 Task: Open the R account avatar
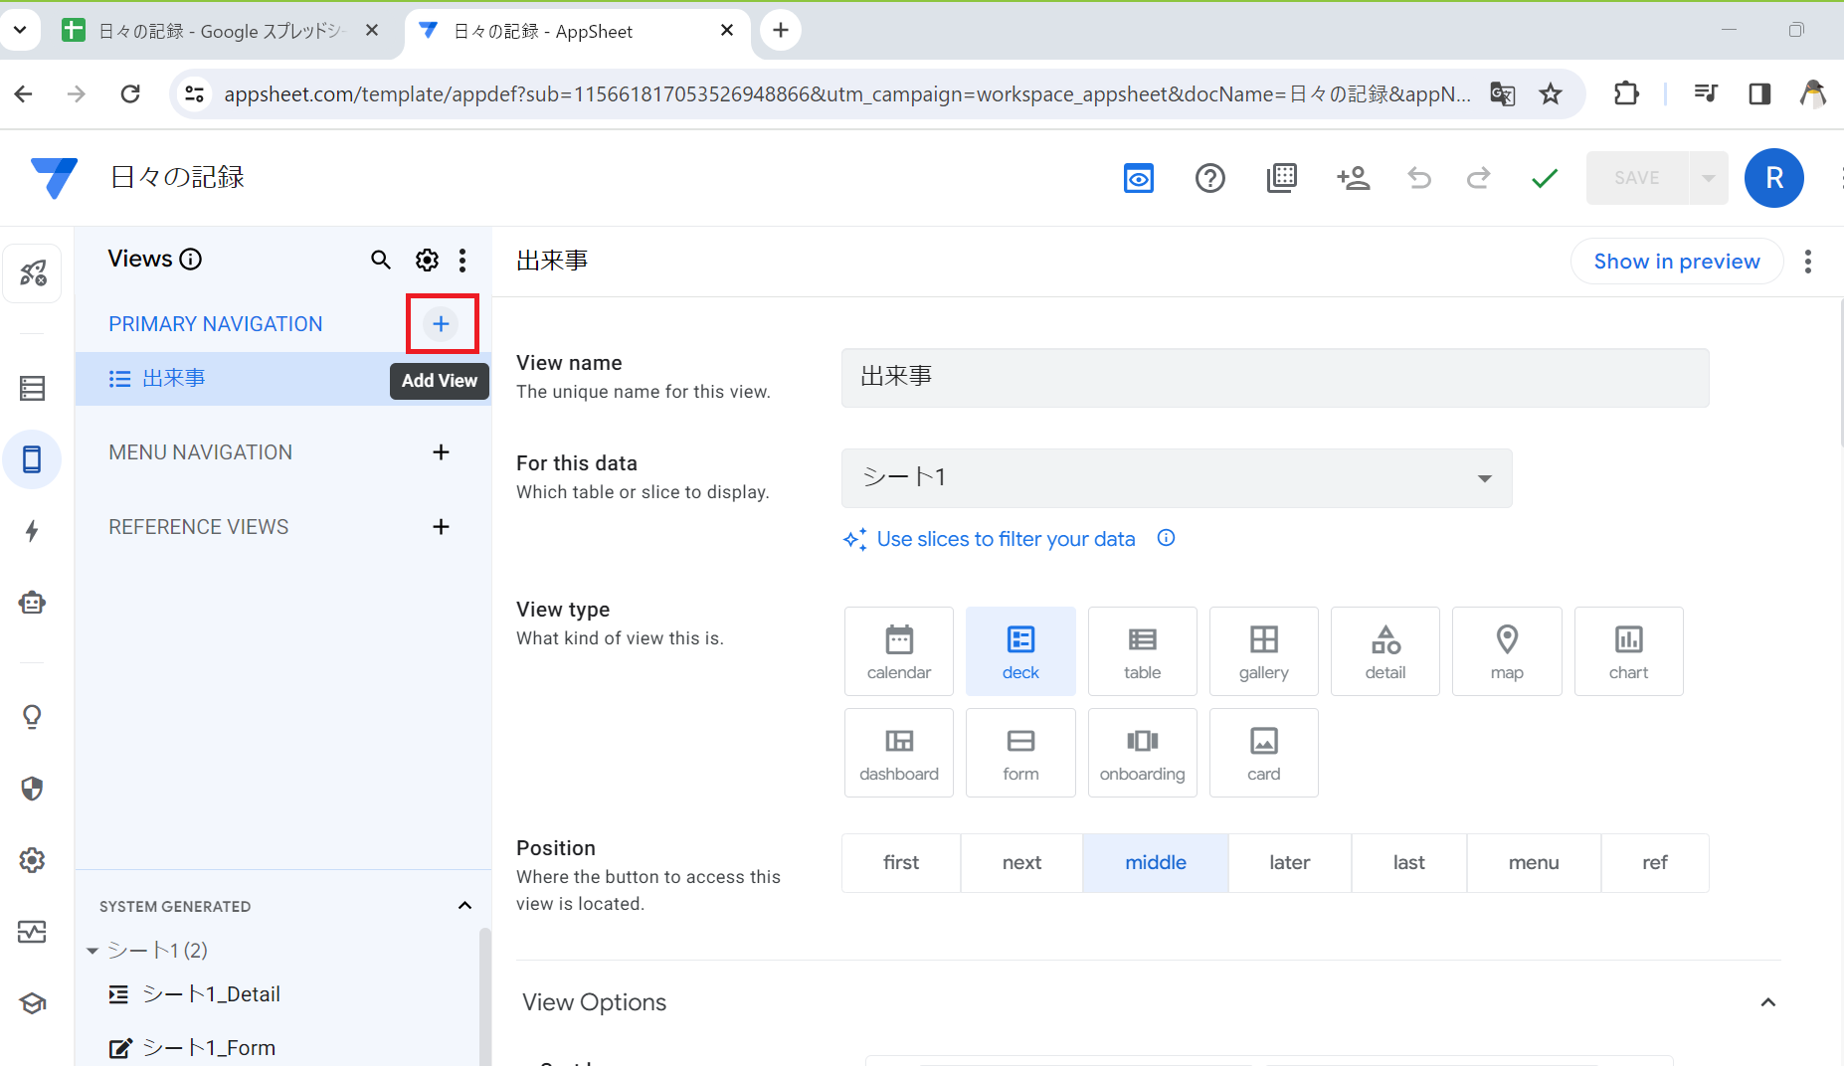tap(1773, 178)
